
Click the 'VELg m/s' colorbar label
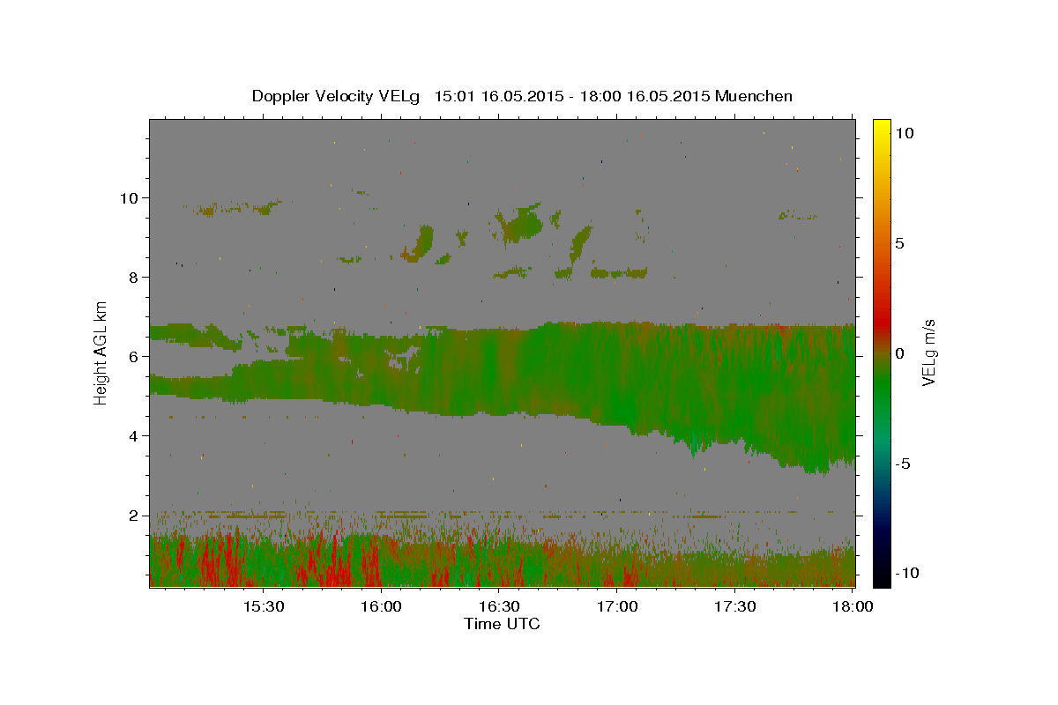point(928,352)
